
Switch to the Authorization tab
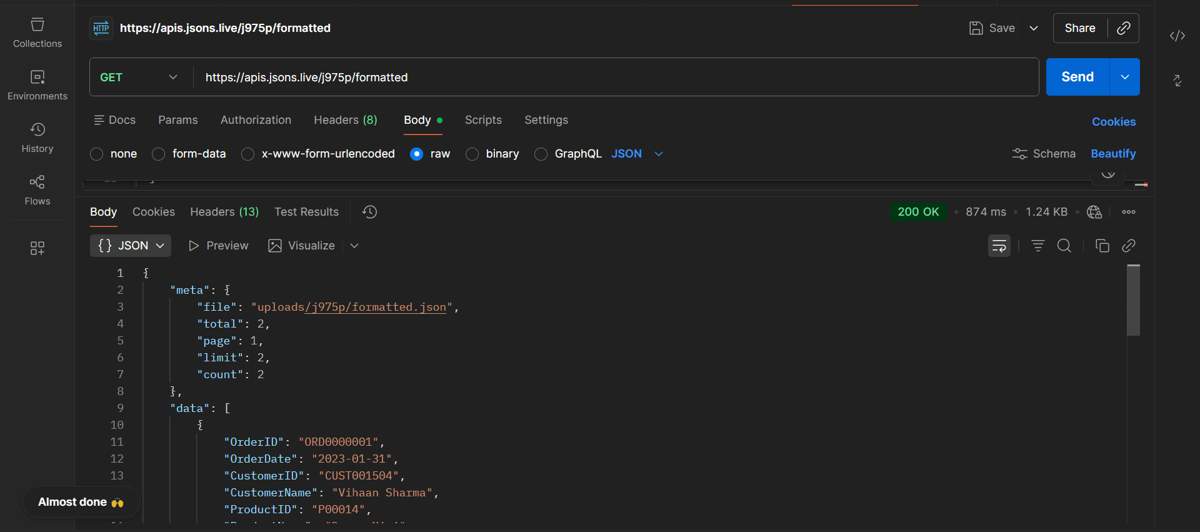(256, 120)
